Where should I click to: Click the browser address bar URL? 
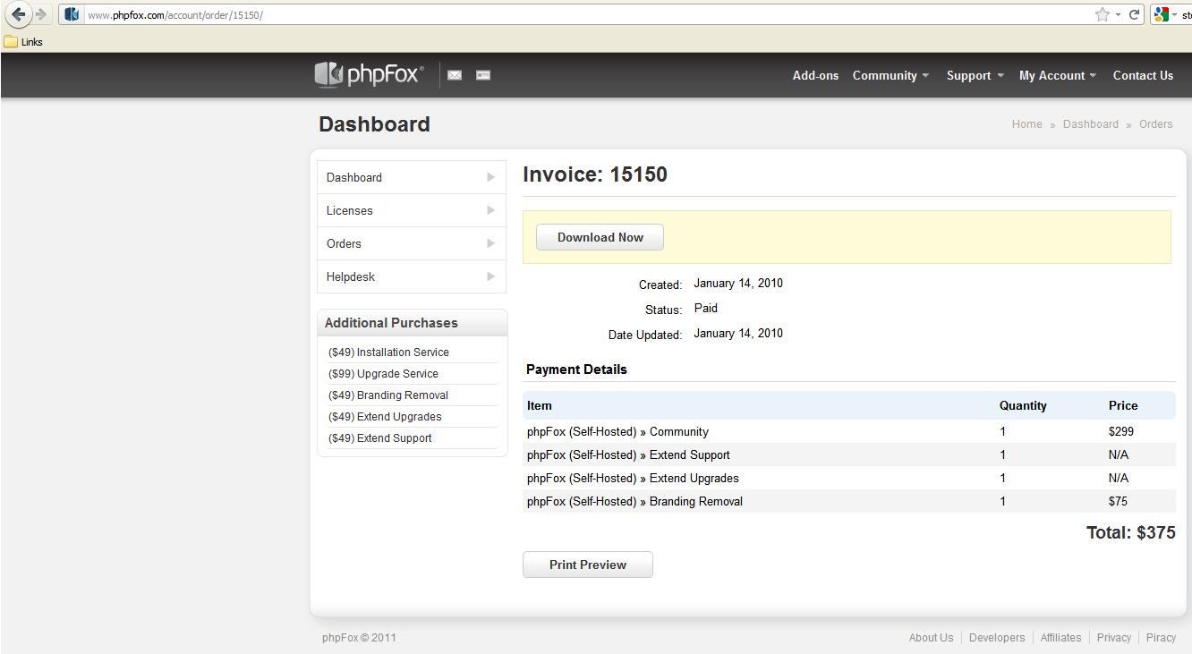tap(175, 15)
